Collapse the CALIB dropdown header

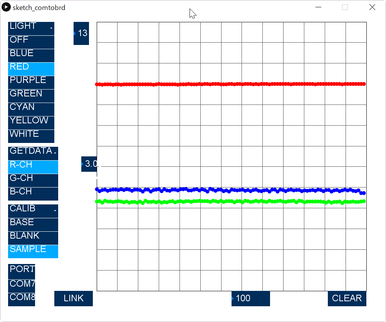(x=33, y=211)
